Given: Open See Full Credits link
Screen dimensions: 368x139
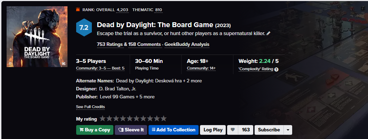Looking at the screenshot, I should [90, 107].
